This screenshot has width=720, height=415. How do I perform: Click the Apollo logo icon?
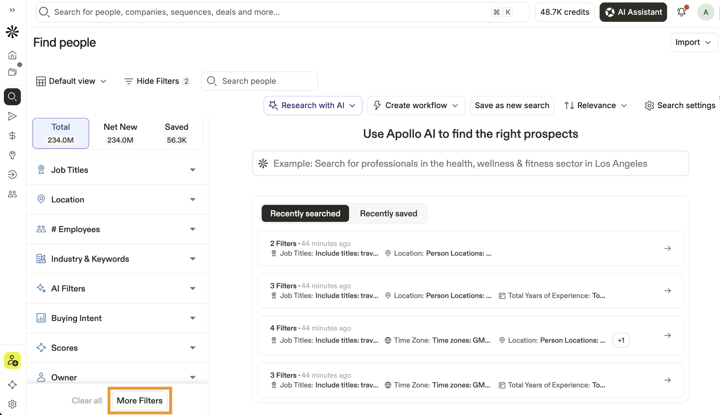tap(12, 32)
